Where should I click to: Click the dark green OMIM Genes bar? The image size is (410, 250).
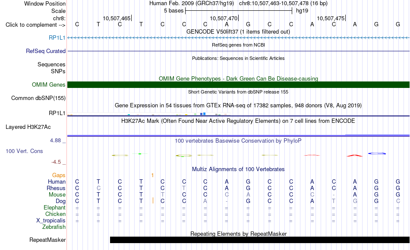pyautogui.click(x=239, y=84)
